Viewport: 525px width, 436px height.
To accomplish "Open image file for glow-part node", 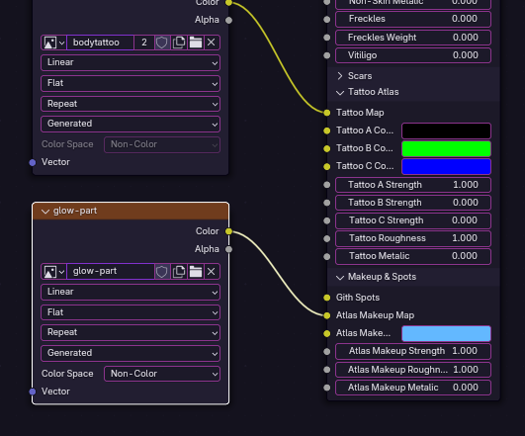I will coord(196,272).
